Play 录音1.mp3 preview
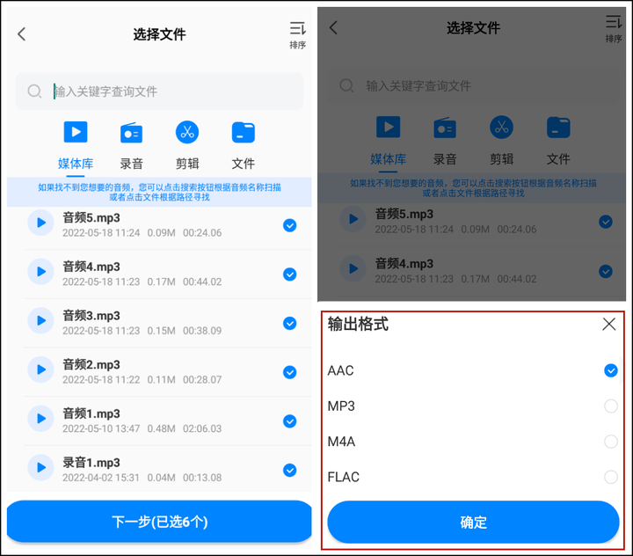This screenshot has height=556, width=633. coord(40,467)
